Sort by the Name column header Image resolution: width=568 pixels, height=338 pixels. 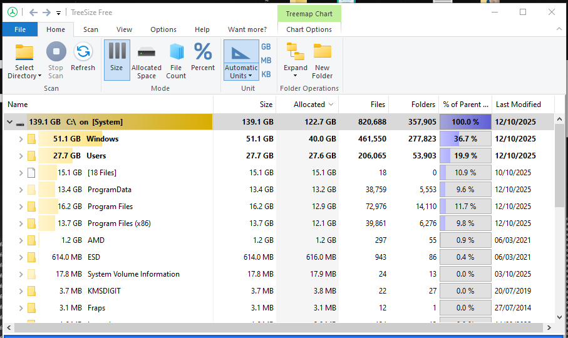108,105
